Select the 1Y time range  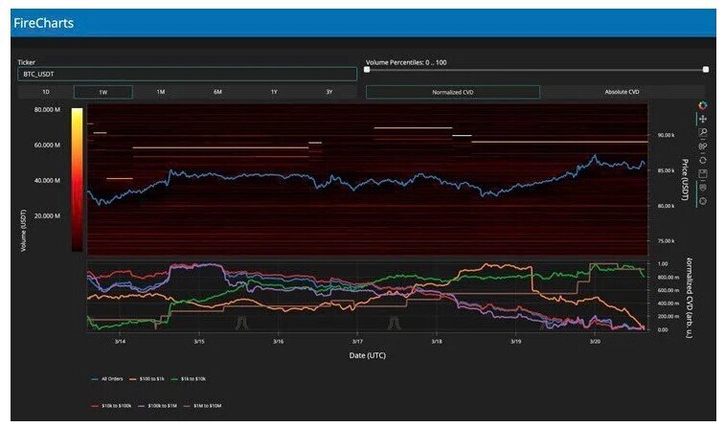click(274, 92)
